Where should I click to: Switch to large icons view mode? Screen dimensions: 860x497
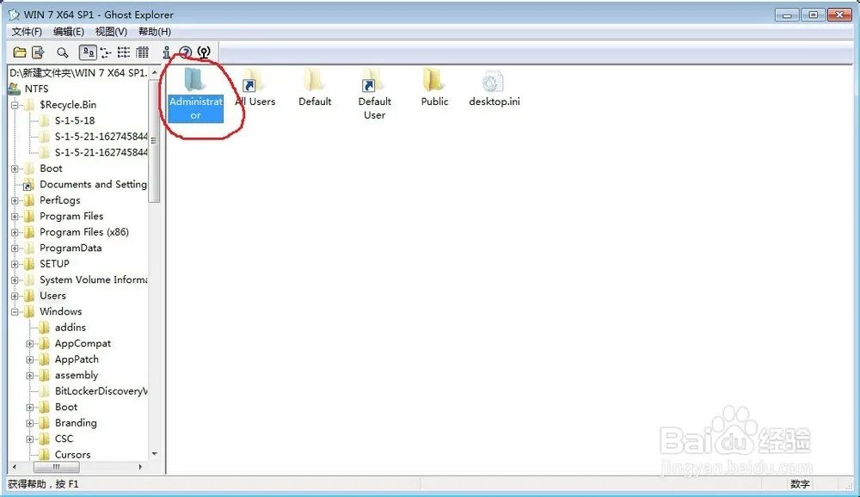point(87,52)
